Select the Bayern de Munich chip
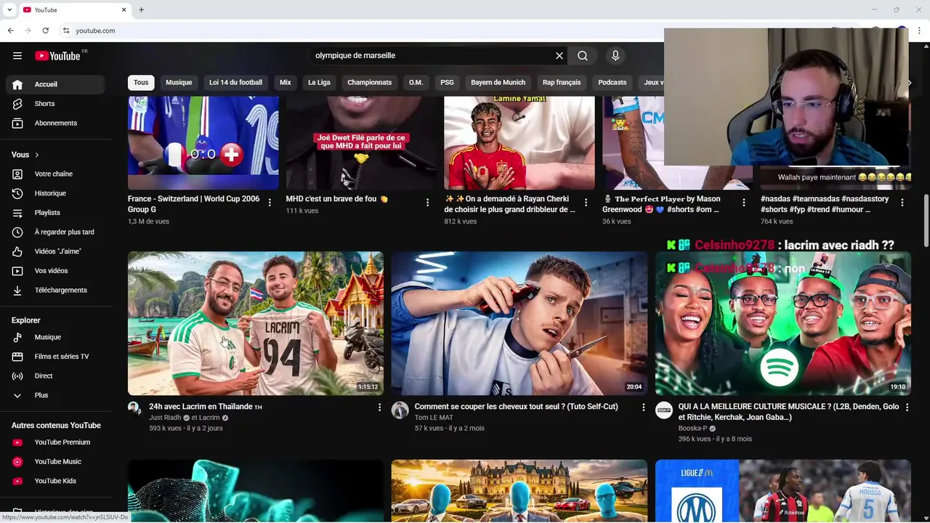The width and height of the screenshot is (930, 523). (498, 83)
